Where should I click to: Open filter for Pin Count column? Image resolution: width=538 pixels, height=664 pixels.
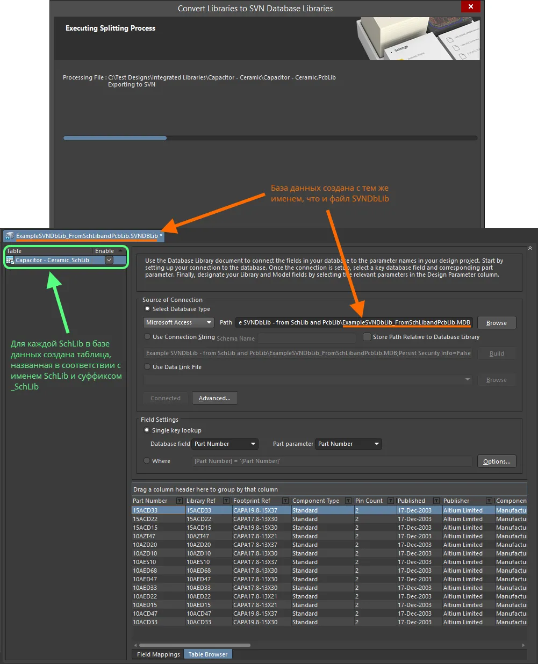pos(391,501)
